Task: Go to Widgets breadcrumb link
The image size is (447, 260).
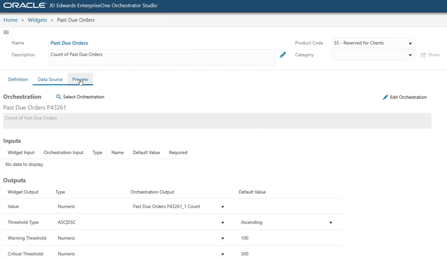Action: tap(37, 20)
